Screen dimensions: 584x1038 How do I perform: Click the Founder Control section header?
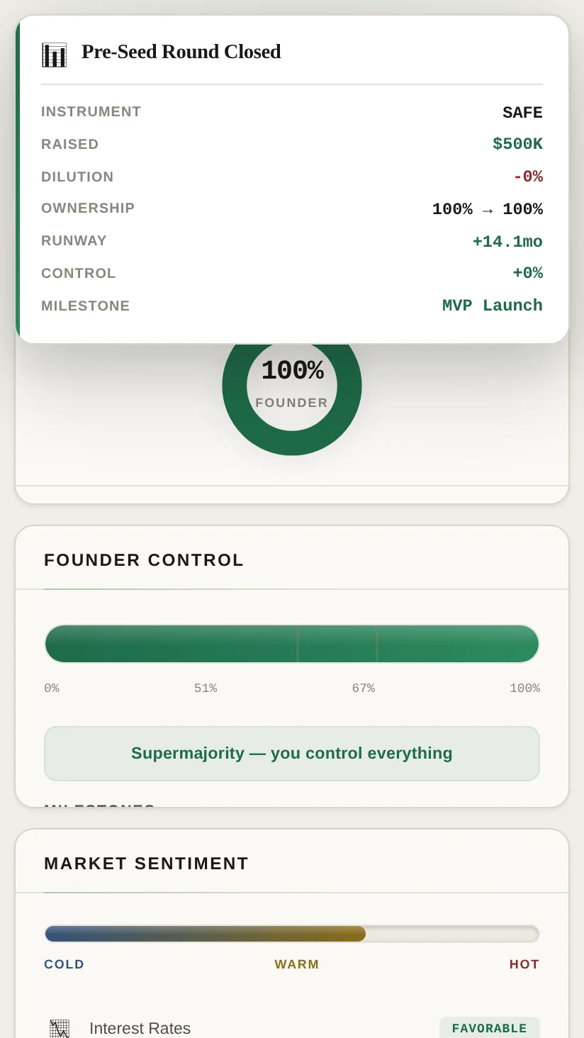[144, 560]
